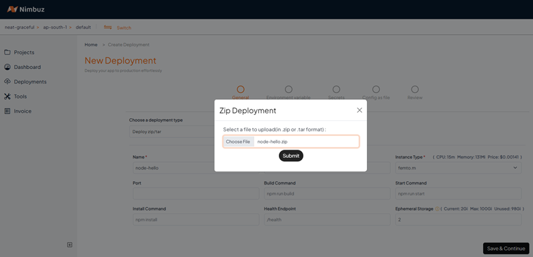Image resolution: width=533 pixels, height=257 pixels.
Task: Submit the zip deployment upload
Action: pos(291,156)
